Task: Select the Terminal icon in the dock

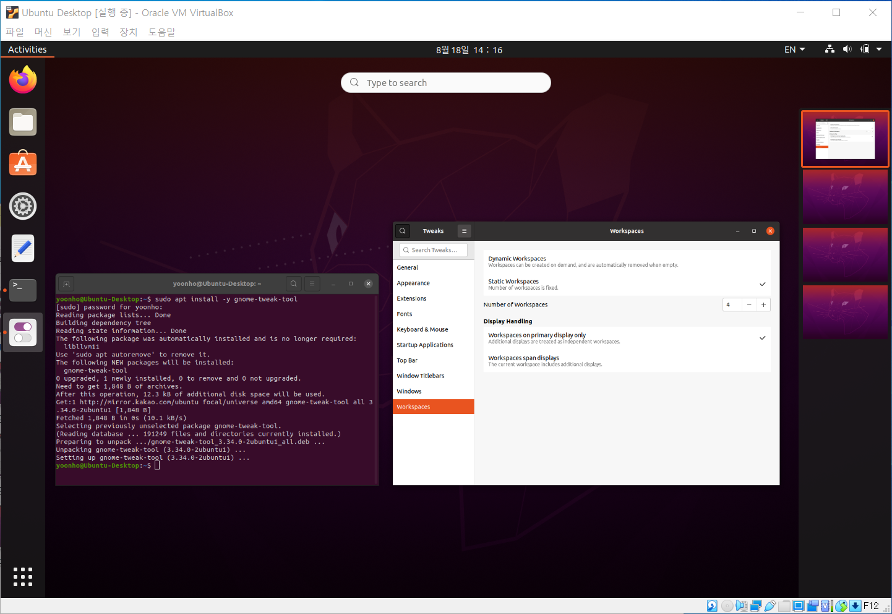Action: pos(23,290)
